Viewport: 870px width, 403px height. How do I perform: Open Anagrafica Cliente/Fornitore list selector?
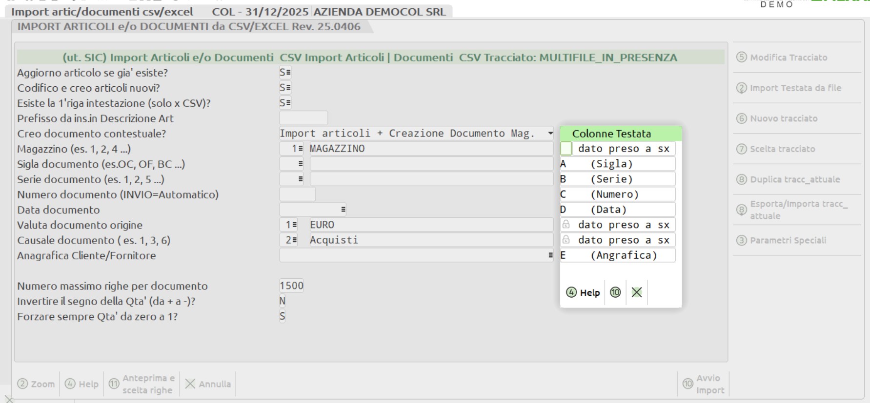(550, 255)
